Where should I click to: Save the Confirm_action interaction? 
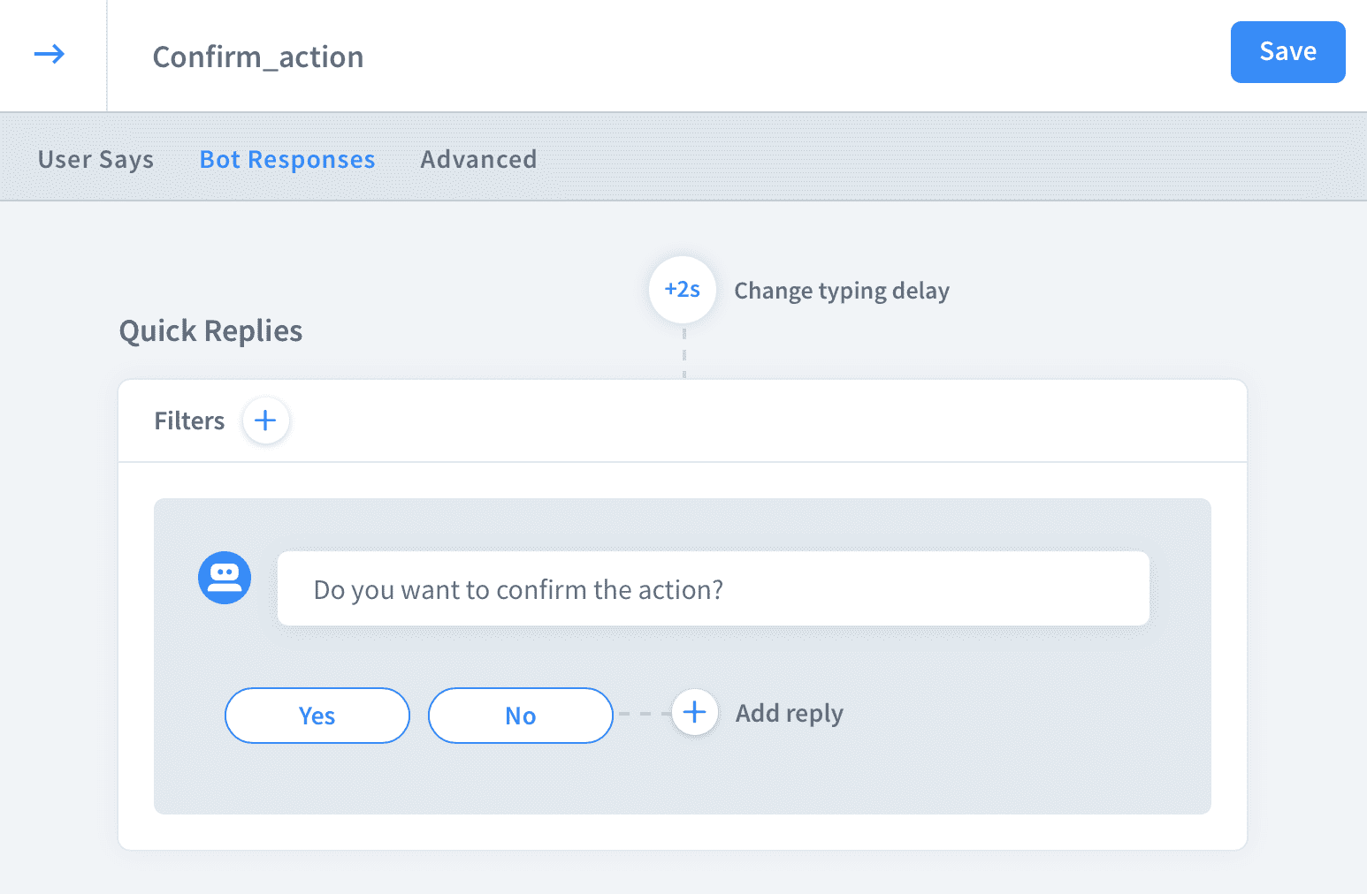(x=1287, y=52)
